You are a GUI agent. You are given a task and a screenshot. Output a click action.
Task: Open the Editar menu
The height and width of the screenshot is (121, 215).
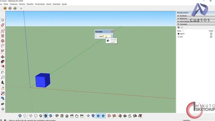6,4
